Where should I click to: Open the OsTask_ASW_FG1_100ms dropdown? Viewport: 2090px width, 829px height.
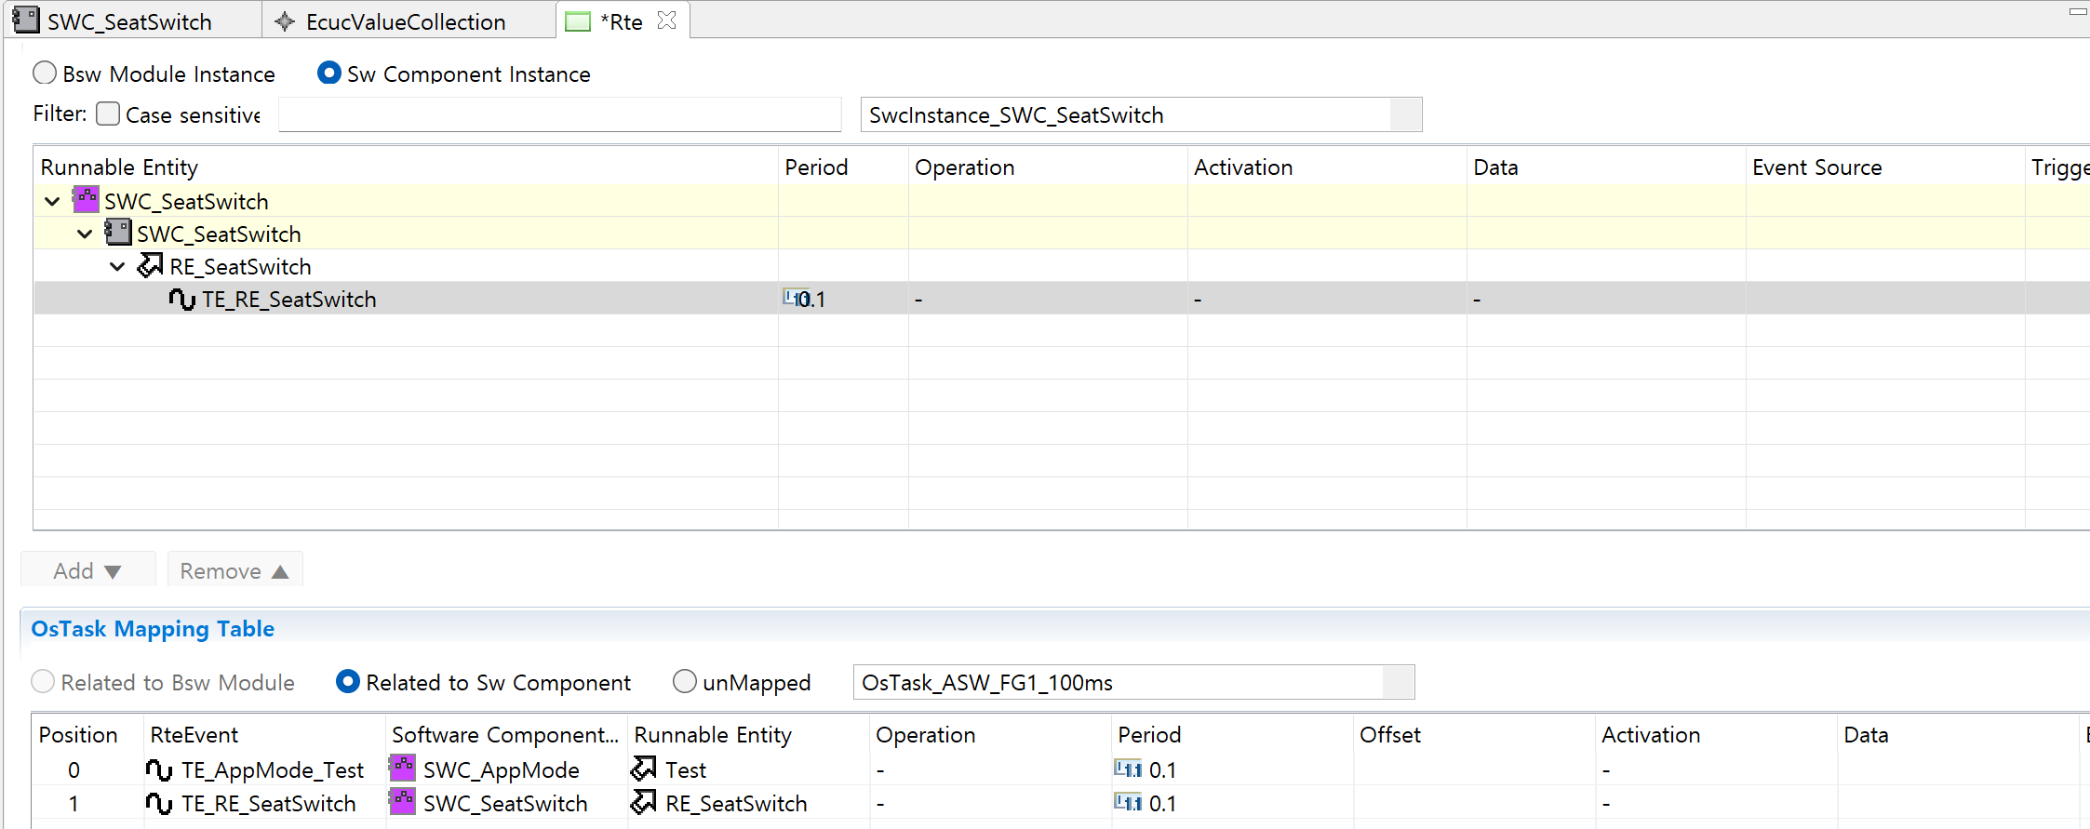coord(1399,682)
